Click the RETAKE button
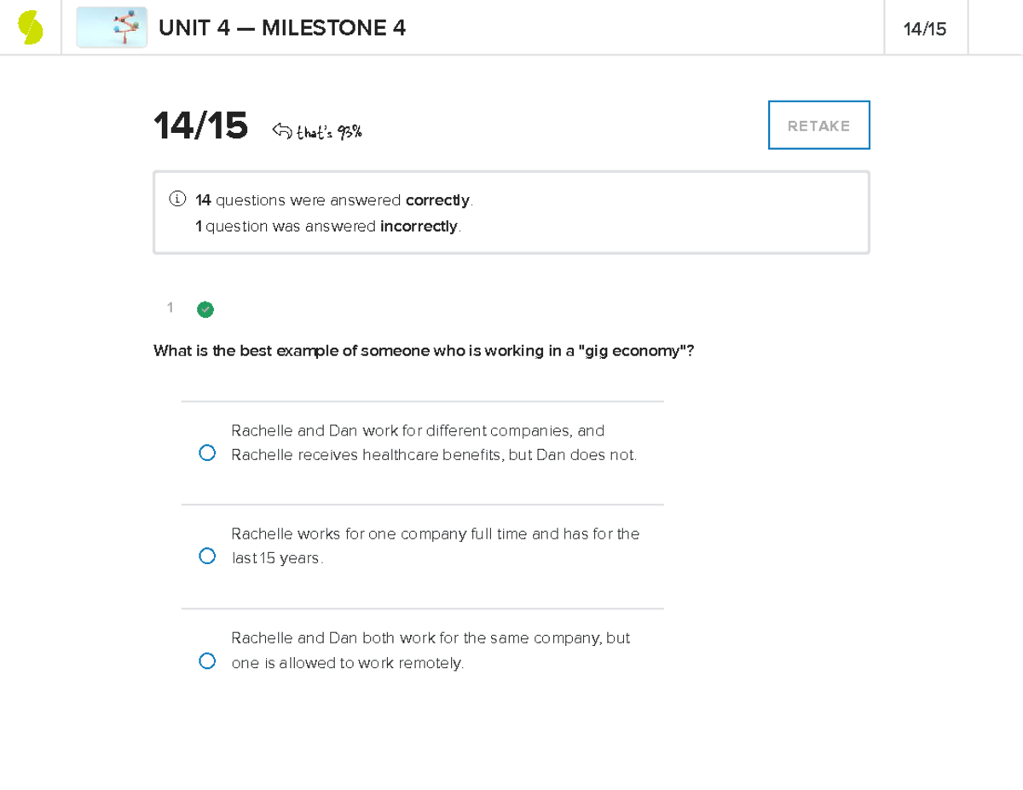Image resolution: width=1023 pixels, height=790 pixels. 819,125
